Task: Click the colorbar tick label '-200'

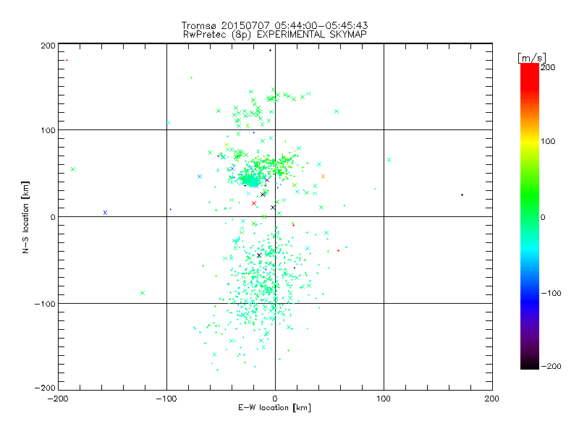Action: [551, 366]
